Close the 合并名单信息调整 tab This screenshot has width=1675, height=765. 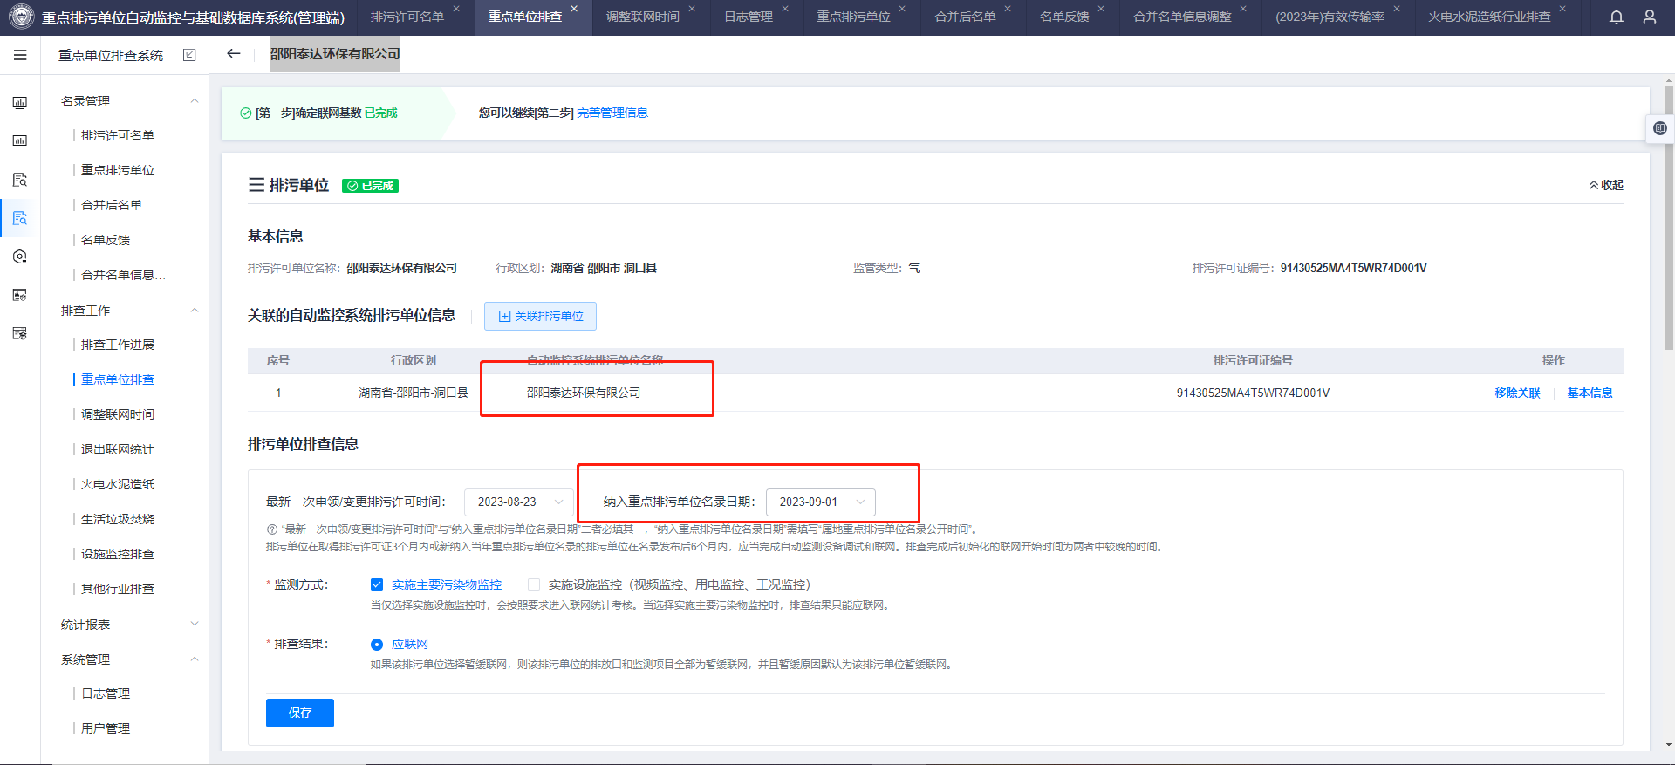coord(1243,9)
